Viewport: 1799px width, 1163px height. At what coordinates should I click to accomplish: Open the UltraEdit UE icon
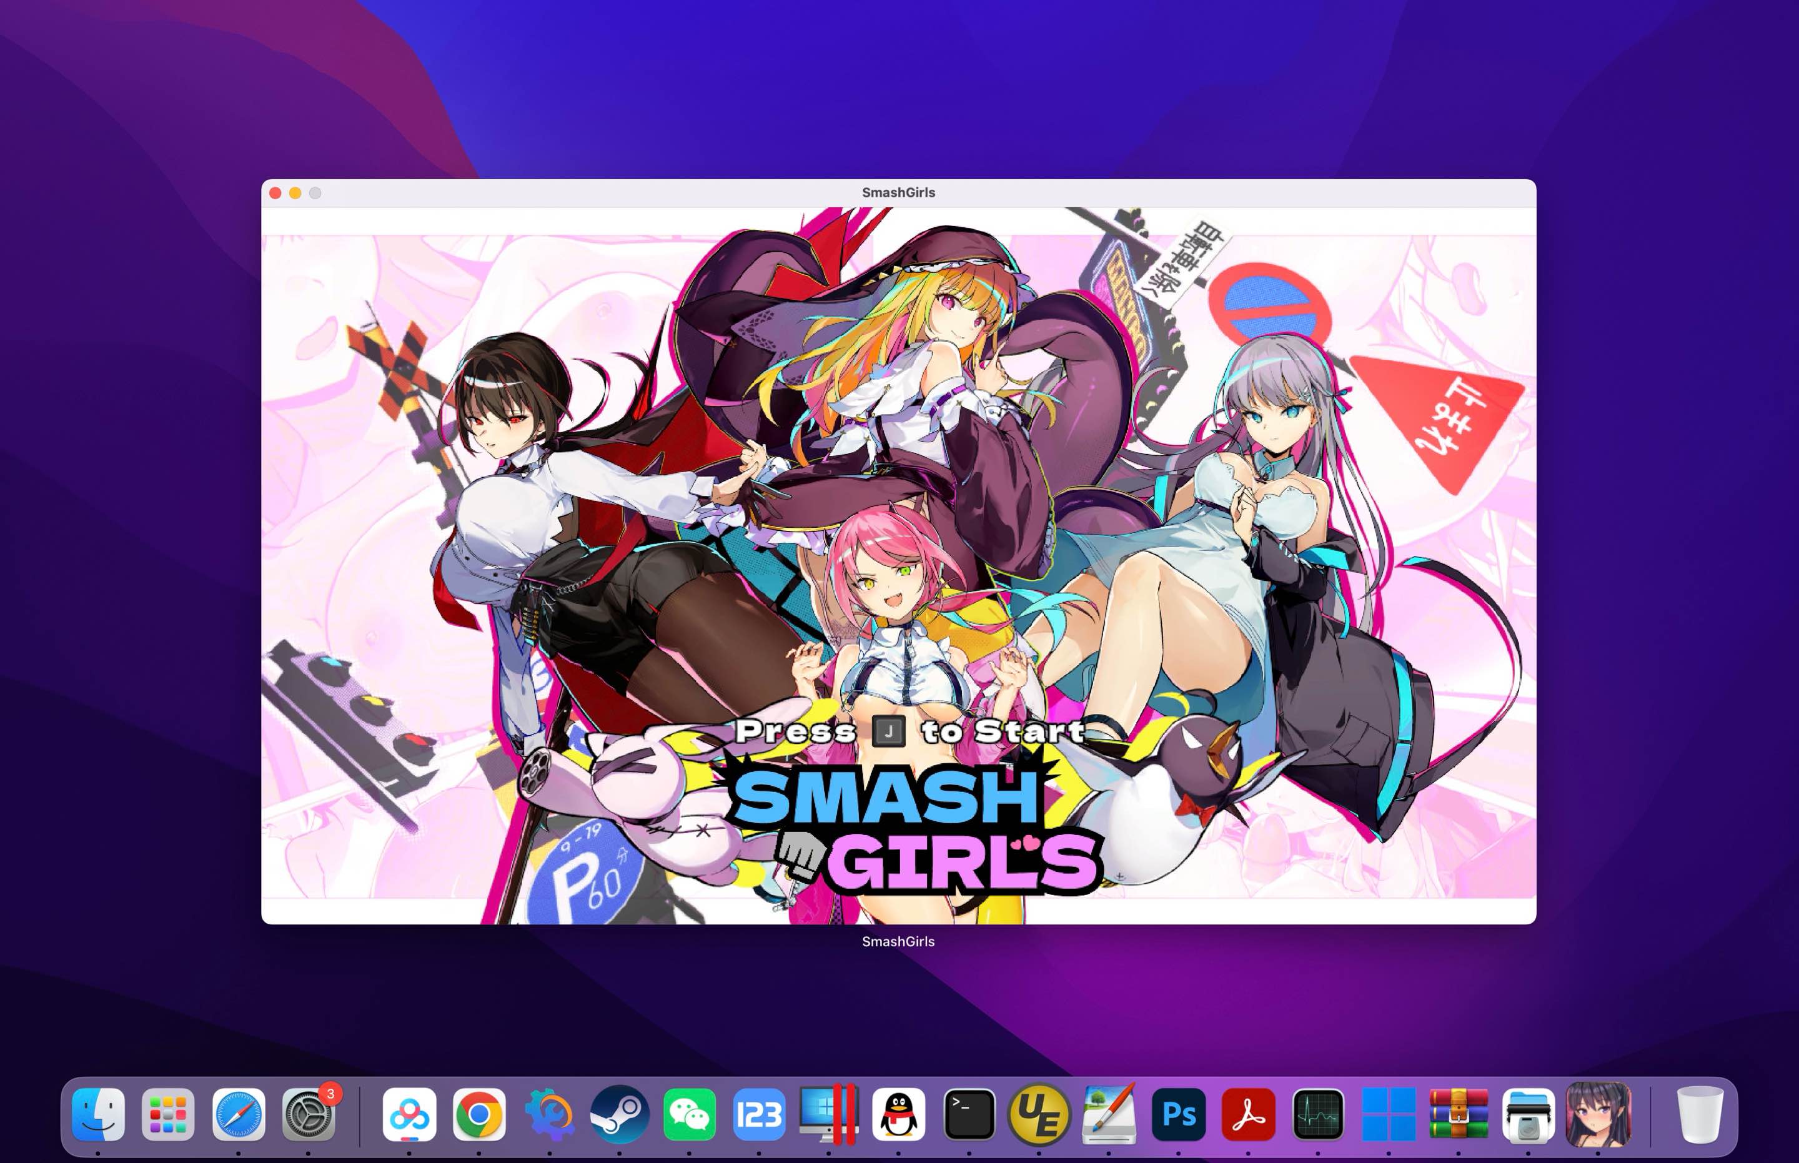click(x=1038, y=1114)
